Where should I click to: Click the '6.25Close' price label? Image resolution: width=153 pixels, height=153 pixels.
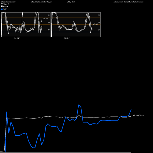138,116
